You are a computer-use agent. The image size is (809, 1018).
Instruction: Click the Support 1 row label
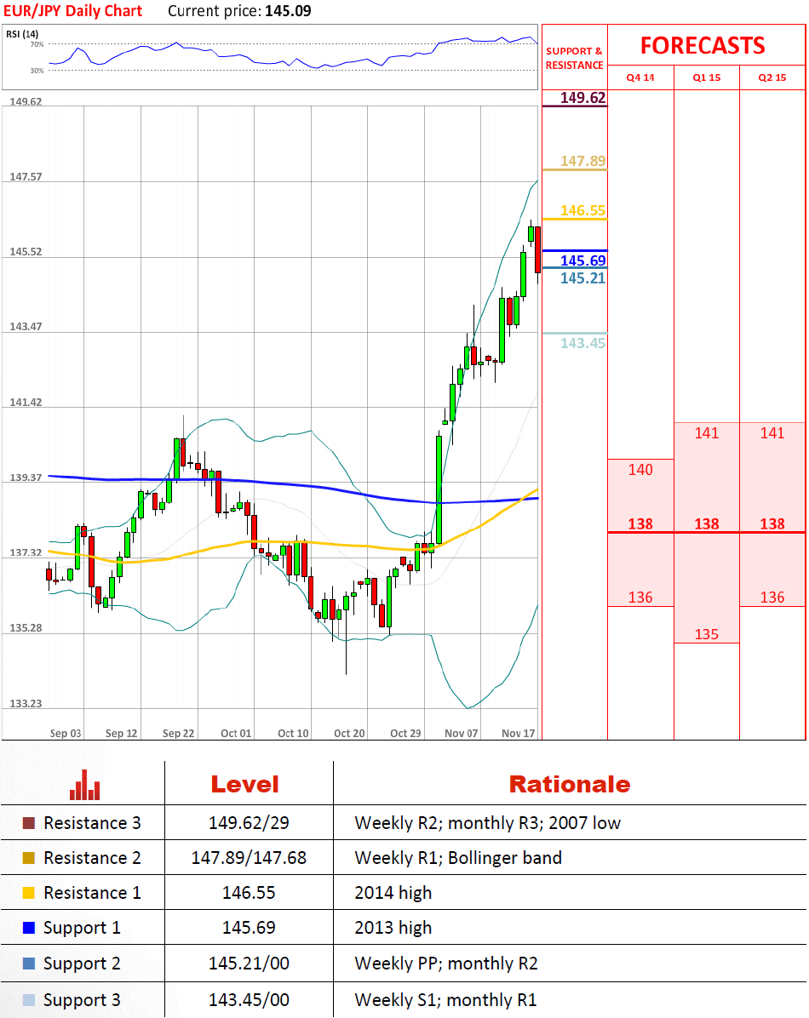(x=82, y=929)
